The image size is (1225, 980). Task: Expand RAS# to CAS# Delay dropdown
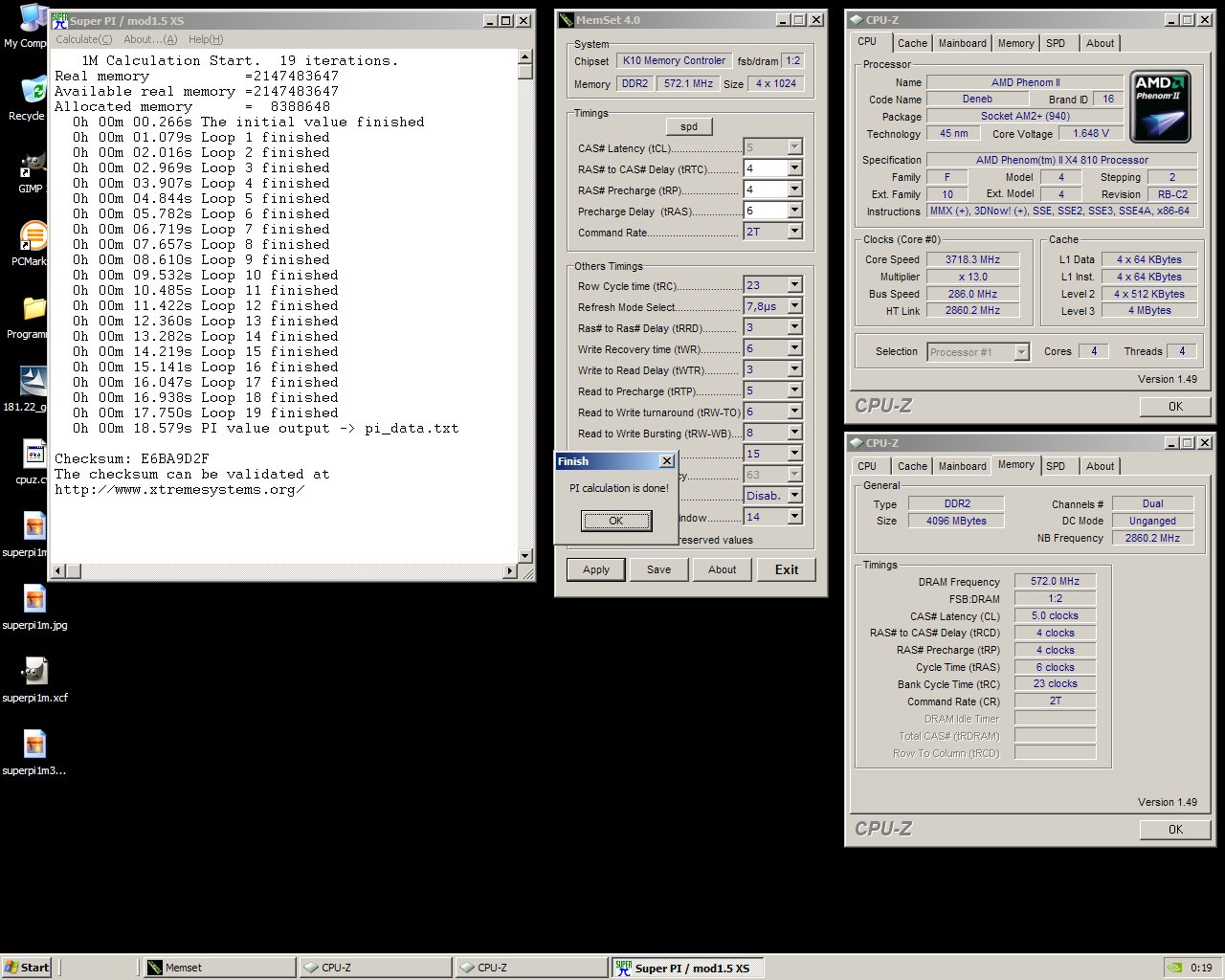tap(794, 168)
